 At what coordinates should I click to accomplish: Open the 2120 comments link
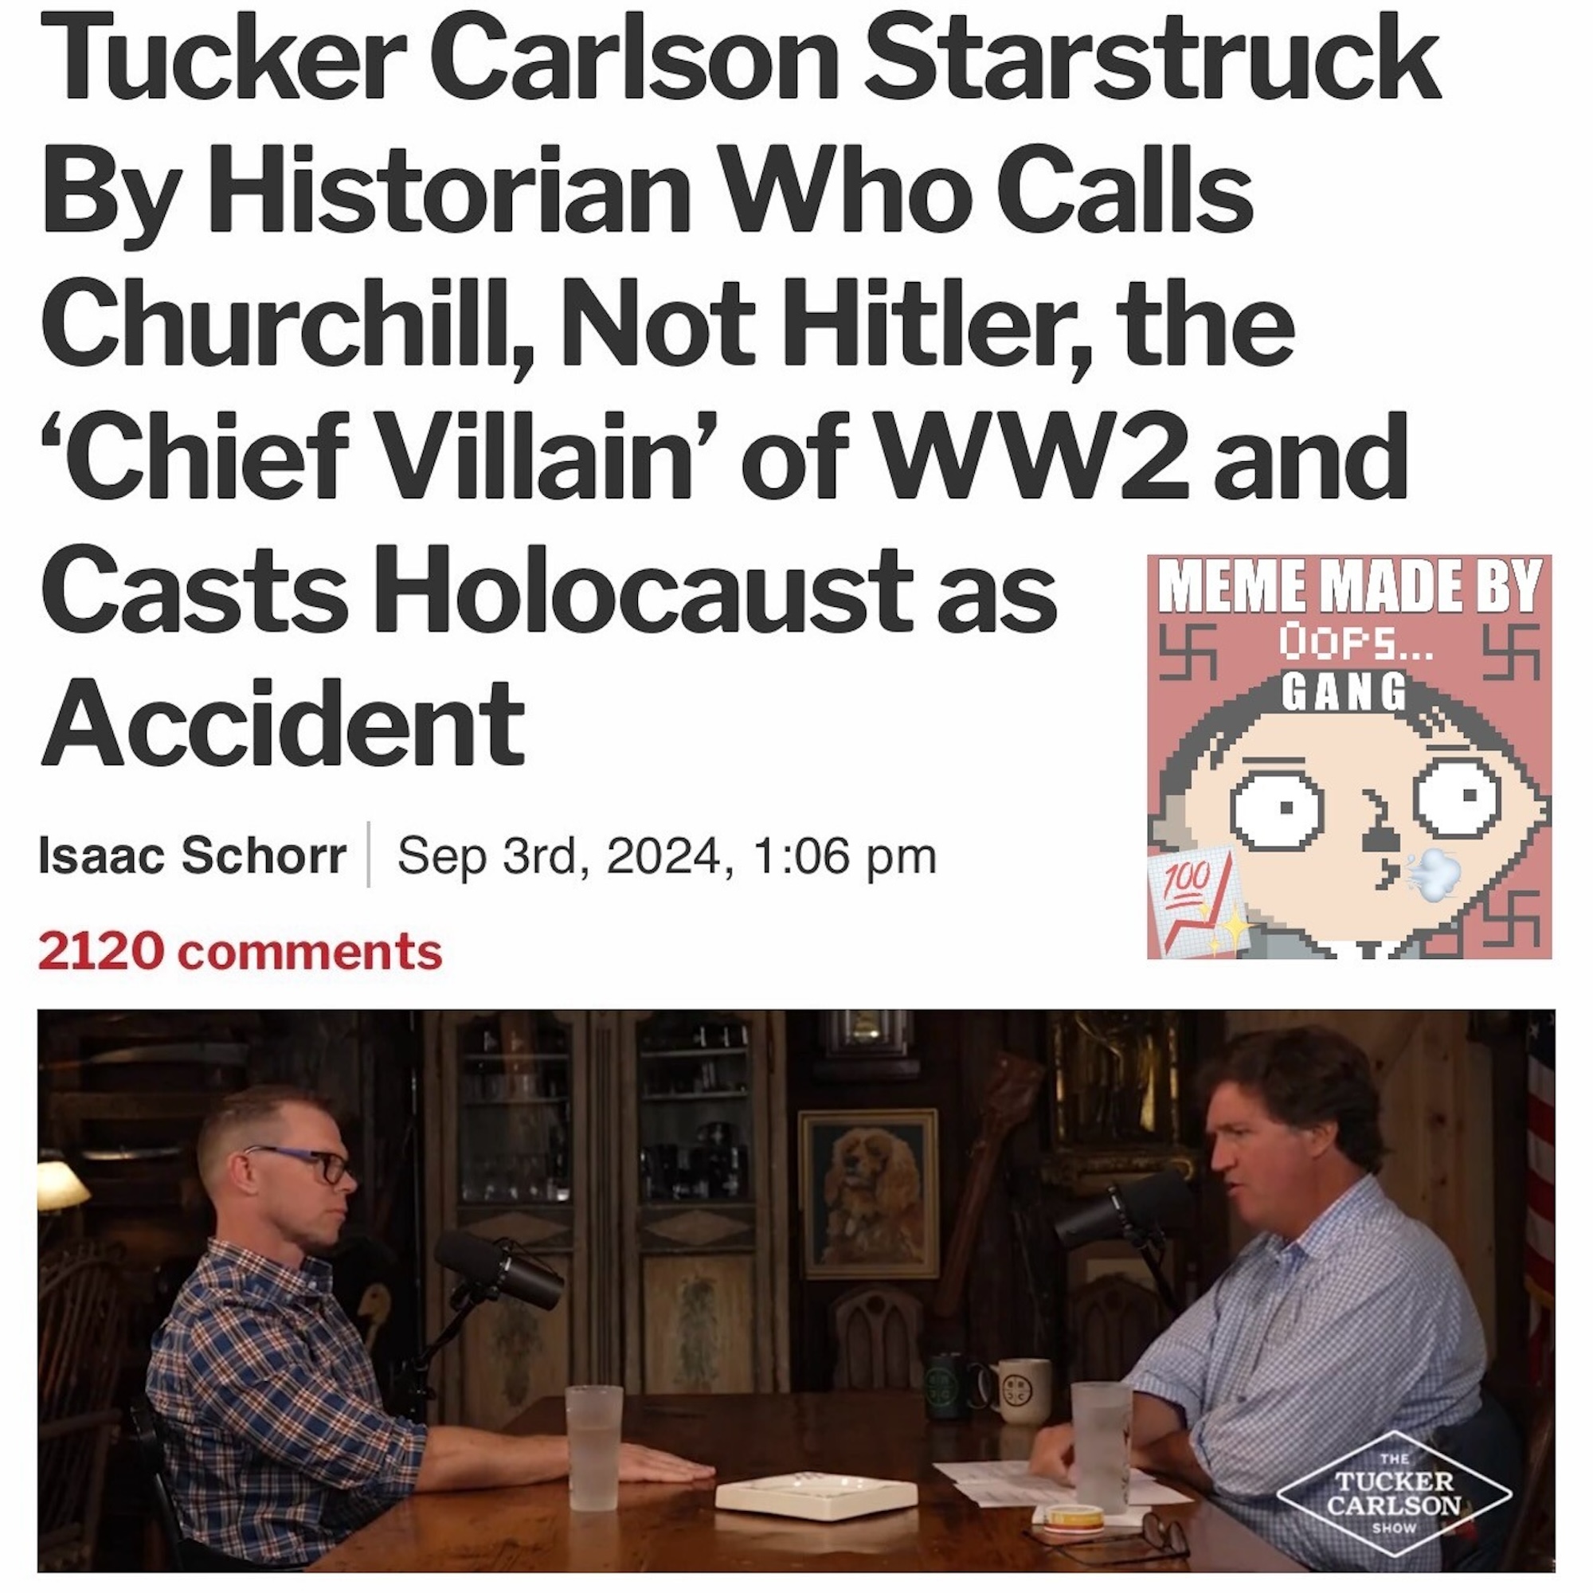(240, 952)
